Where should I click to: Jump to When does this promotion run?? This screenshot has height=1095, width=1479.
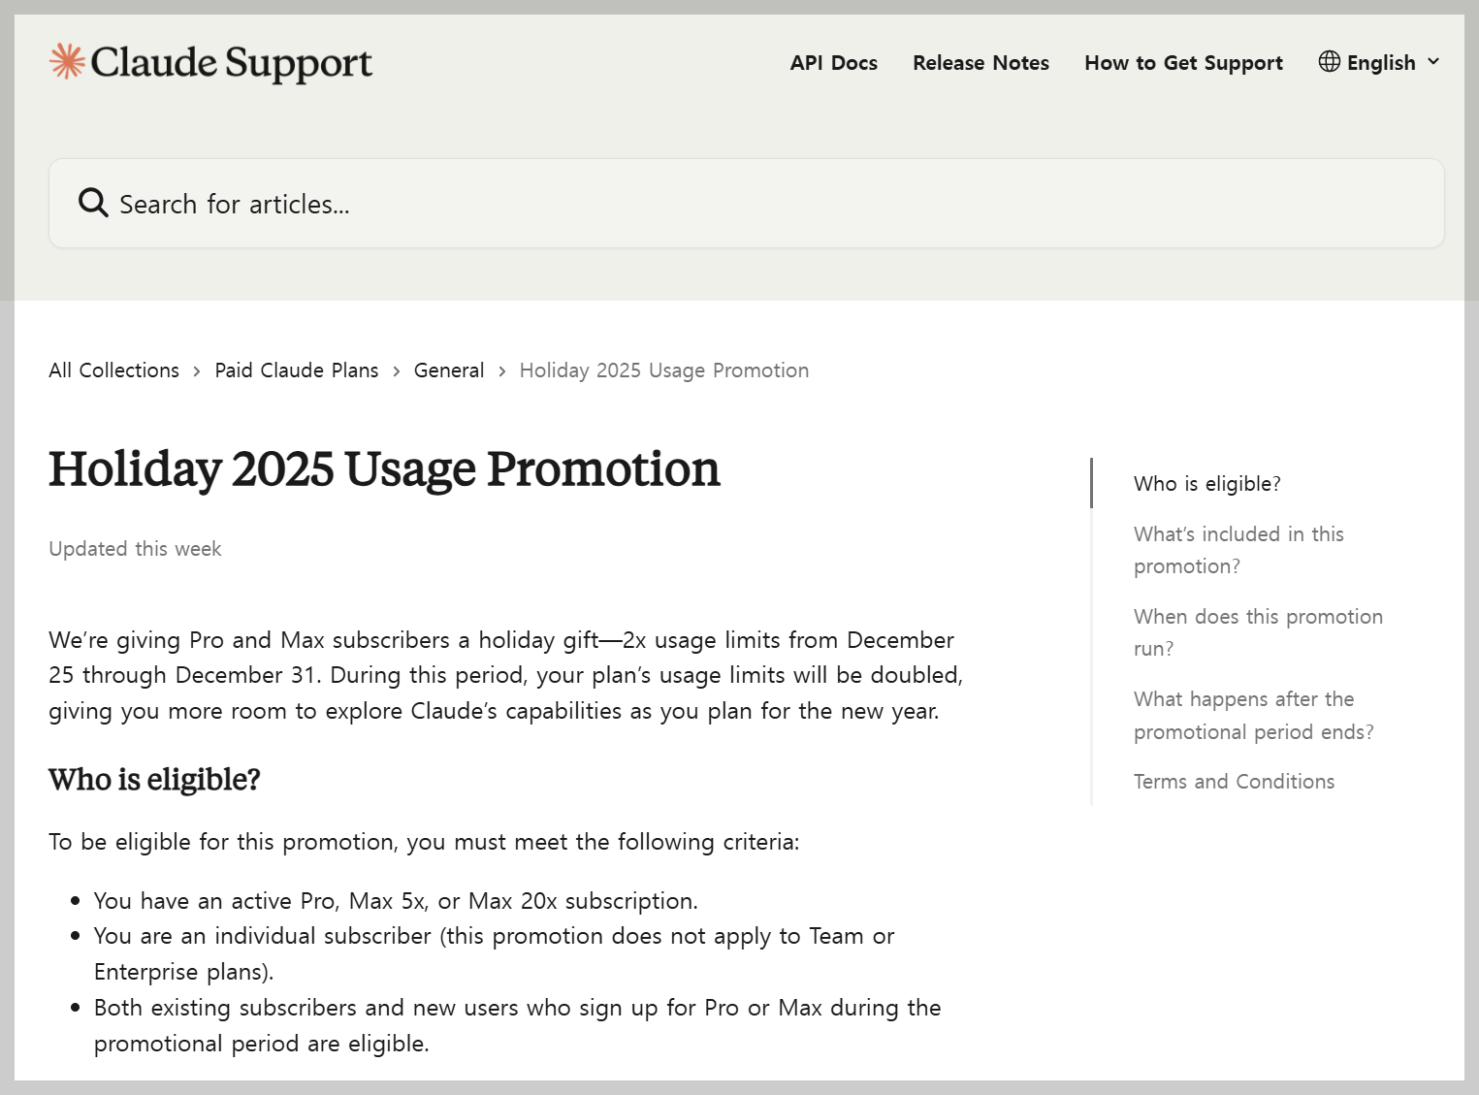pos(1258,632)
